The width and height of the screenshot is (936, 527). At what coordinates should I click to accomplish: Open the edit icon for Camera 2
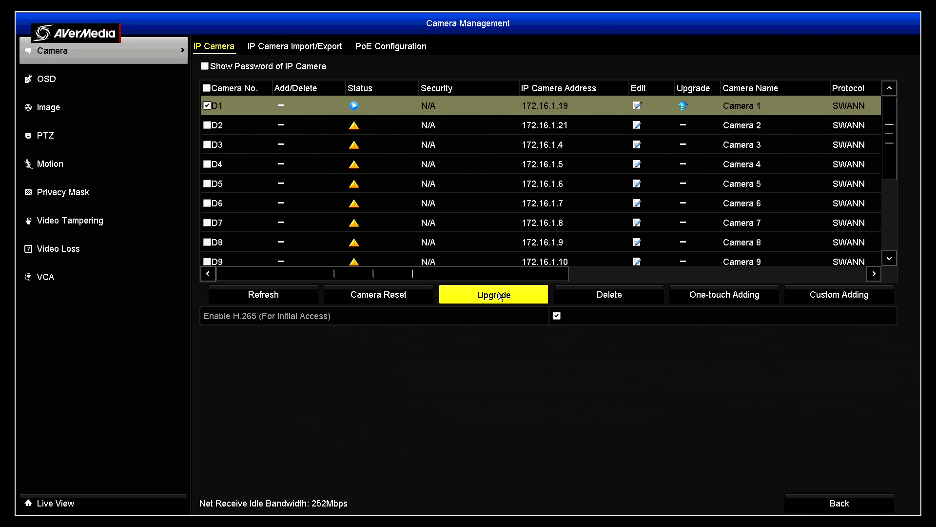(x=637, y=125)
